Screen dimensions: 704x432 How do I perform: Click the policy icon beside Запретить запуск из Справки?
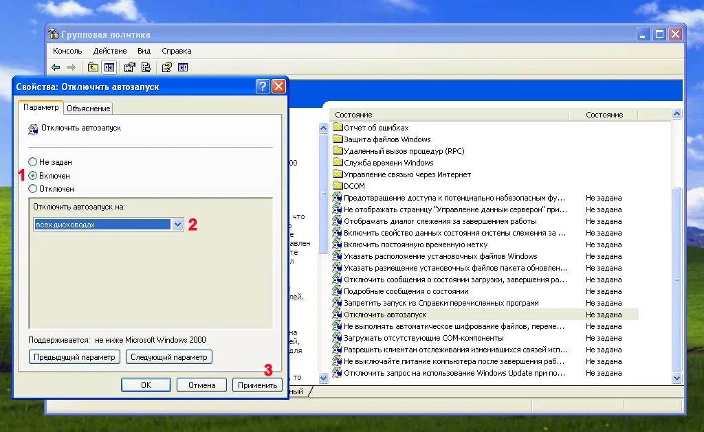pos(337,302)
